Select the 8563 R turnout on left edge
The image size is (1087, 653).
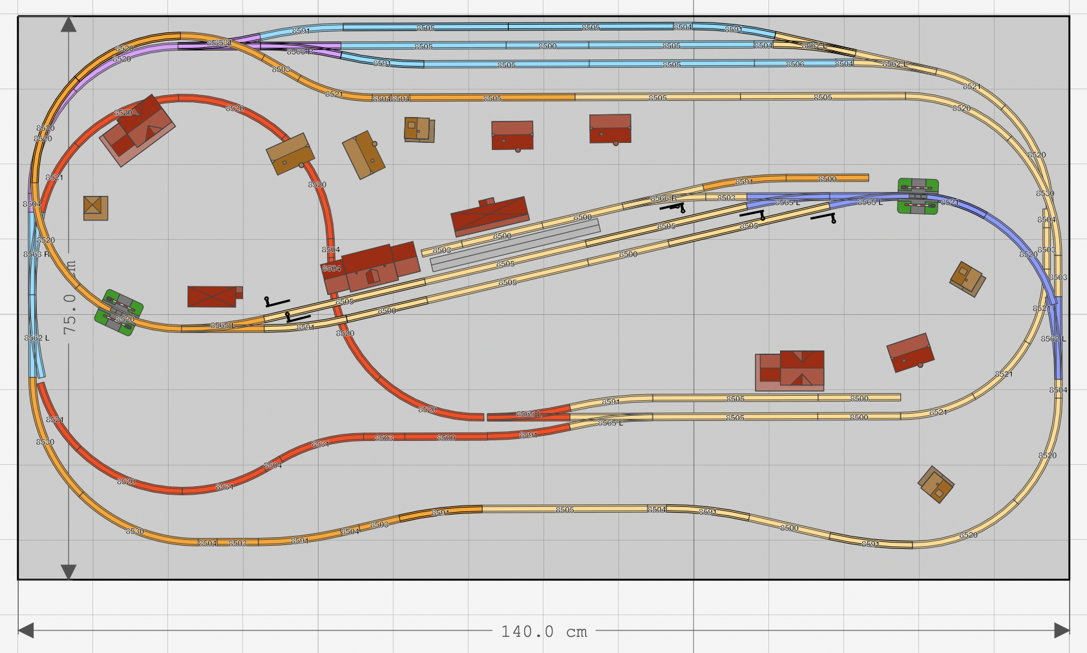[32, 254]
